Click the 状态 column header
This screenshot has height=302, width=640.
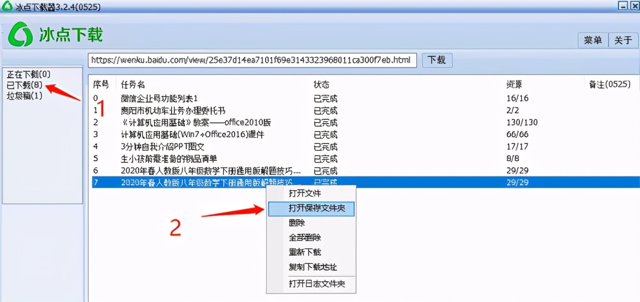(x=322, y=85)
